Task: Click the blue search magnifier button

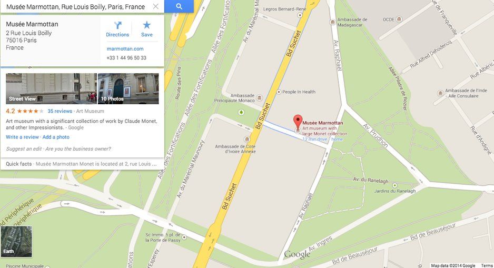Action: point(179,6)
